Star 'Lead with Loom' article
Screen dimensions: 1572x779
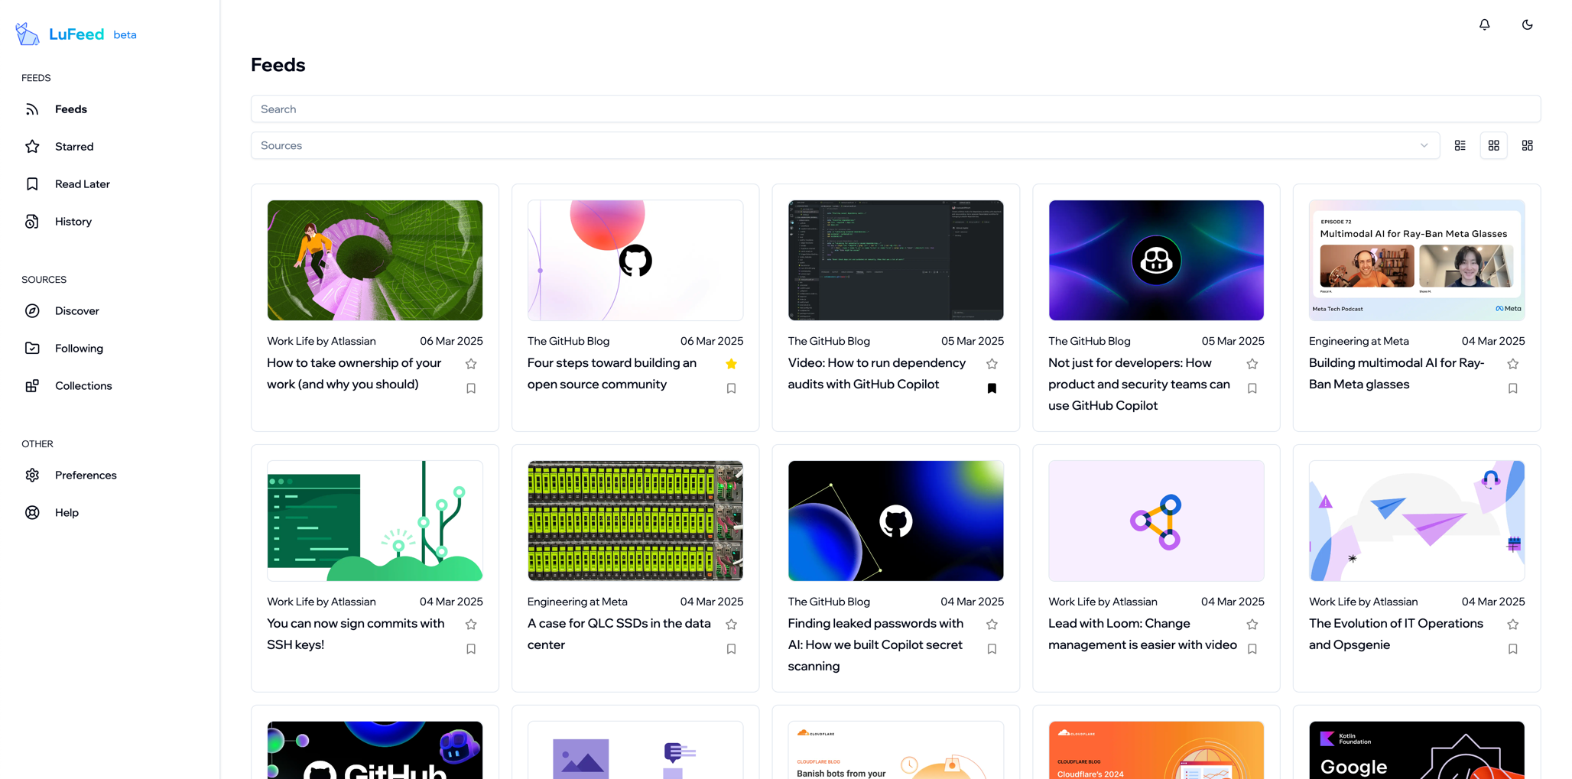(x=1252, y=625)
